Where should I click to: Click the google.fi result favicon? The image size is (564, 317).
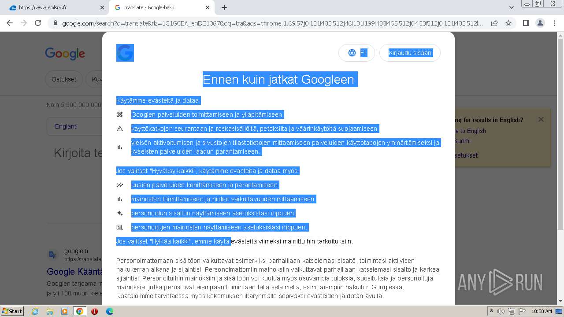coord(52,255)
